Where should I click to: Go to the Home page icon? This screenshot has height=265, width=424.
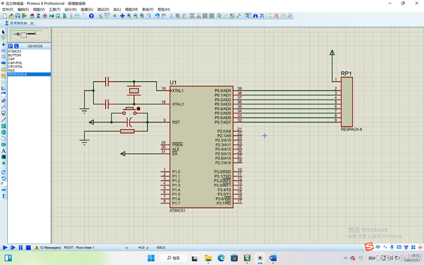(x=32, y=16)
